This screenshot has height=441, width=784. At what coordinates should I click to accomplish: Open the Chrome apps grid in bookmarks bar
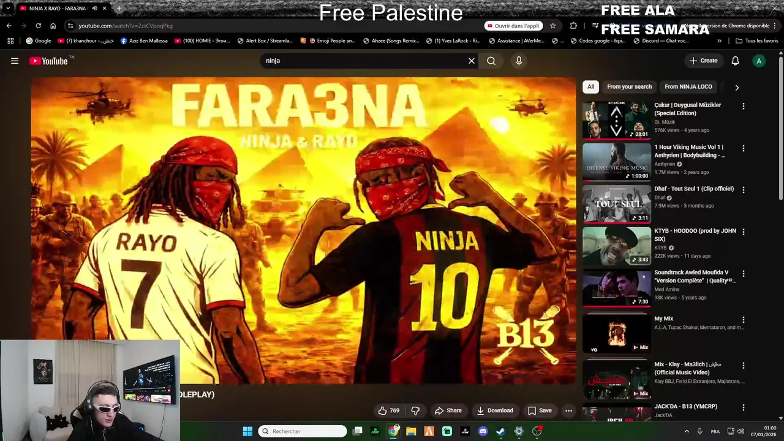click(10, 41)
